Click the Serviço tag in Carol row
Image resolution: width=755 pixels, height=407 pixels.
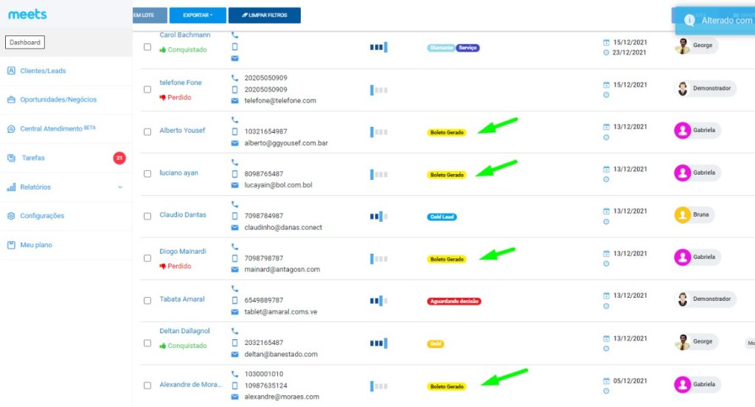(x=467, y=48)
